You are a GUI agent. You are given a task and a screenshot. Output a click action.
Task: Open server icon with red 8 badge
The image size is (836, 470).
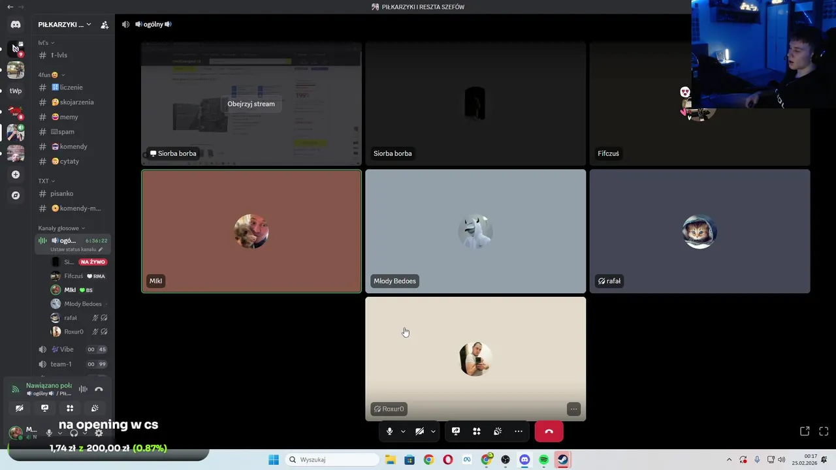(x=16, y=112)
